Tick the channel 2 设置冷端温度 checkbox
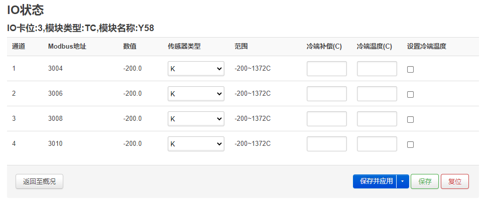The height and width of the screenshot is (204, 485). click(410, 94)
